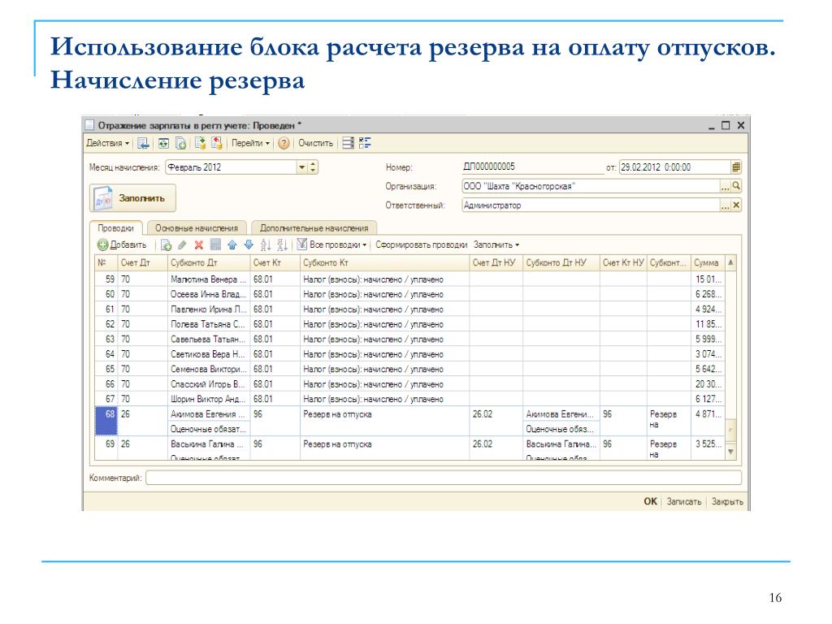Click the large Заполнить button

tap(132, 198)
